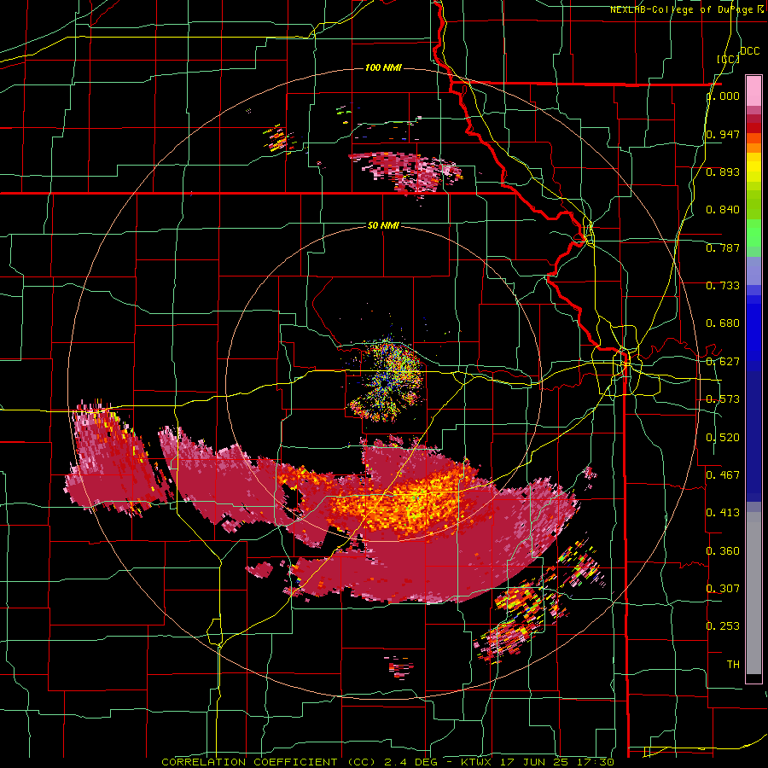Click the 50 NMI range ring label
The image size is (768, 768).
tap(383, 225)
